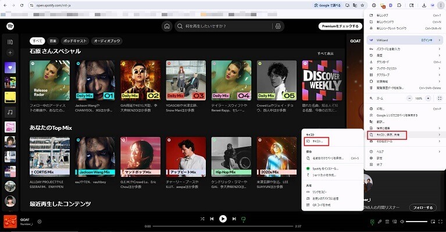Select 新しいシークレット ウィンドウ menu item
Screen dimensions: 446x232
pyautogui.click(x=405, y=28)
